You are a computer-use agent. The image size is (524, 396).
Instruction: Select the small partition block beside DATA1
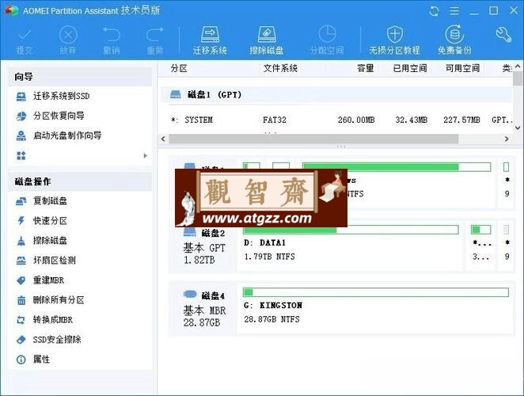point(481,230)
